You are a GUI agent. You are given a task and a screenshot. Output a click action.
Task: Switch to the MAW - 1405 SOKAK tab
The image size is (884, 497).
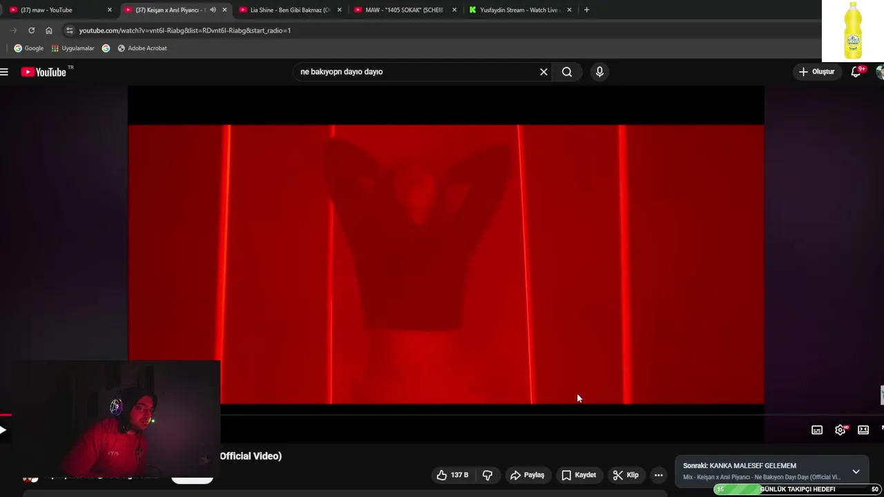pyautogui.click(x=404, y=10)
